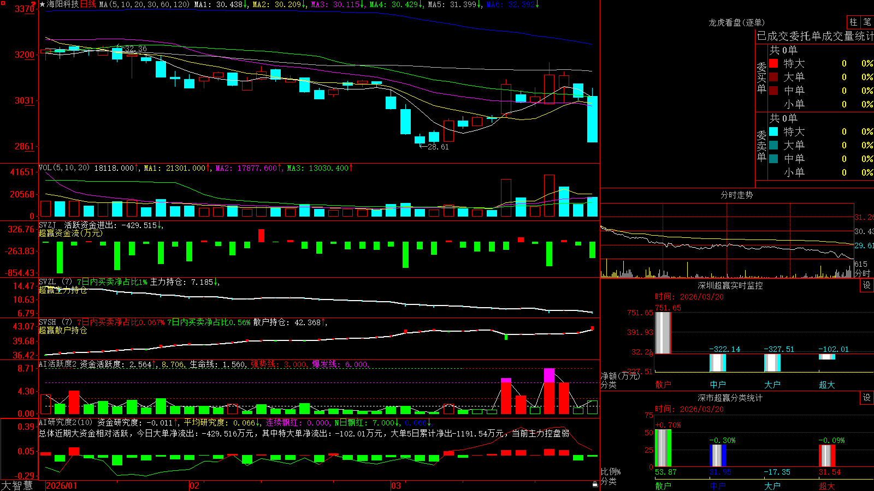The width and height of the screenshot is (874, 491).
Task: Switch order view to 柱 bar mode
Action: pos(853,22)
